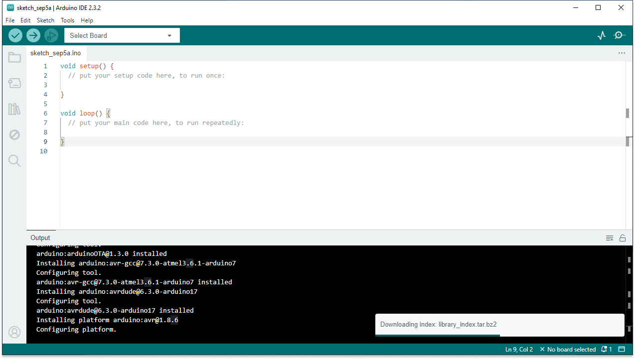Click 'Installing platform arduino:avr@1.8.6' output line
The width and height of the screenshot is (635, 359).
tap(107, 320)
